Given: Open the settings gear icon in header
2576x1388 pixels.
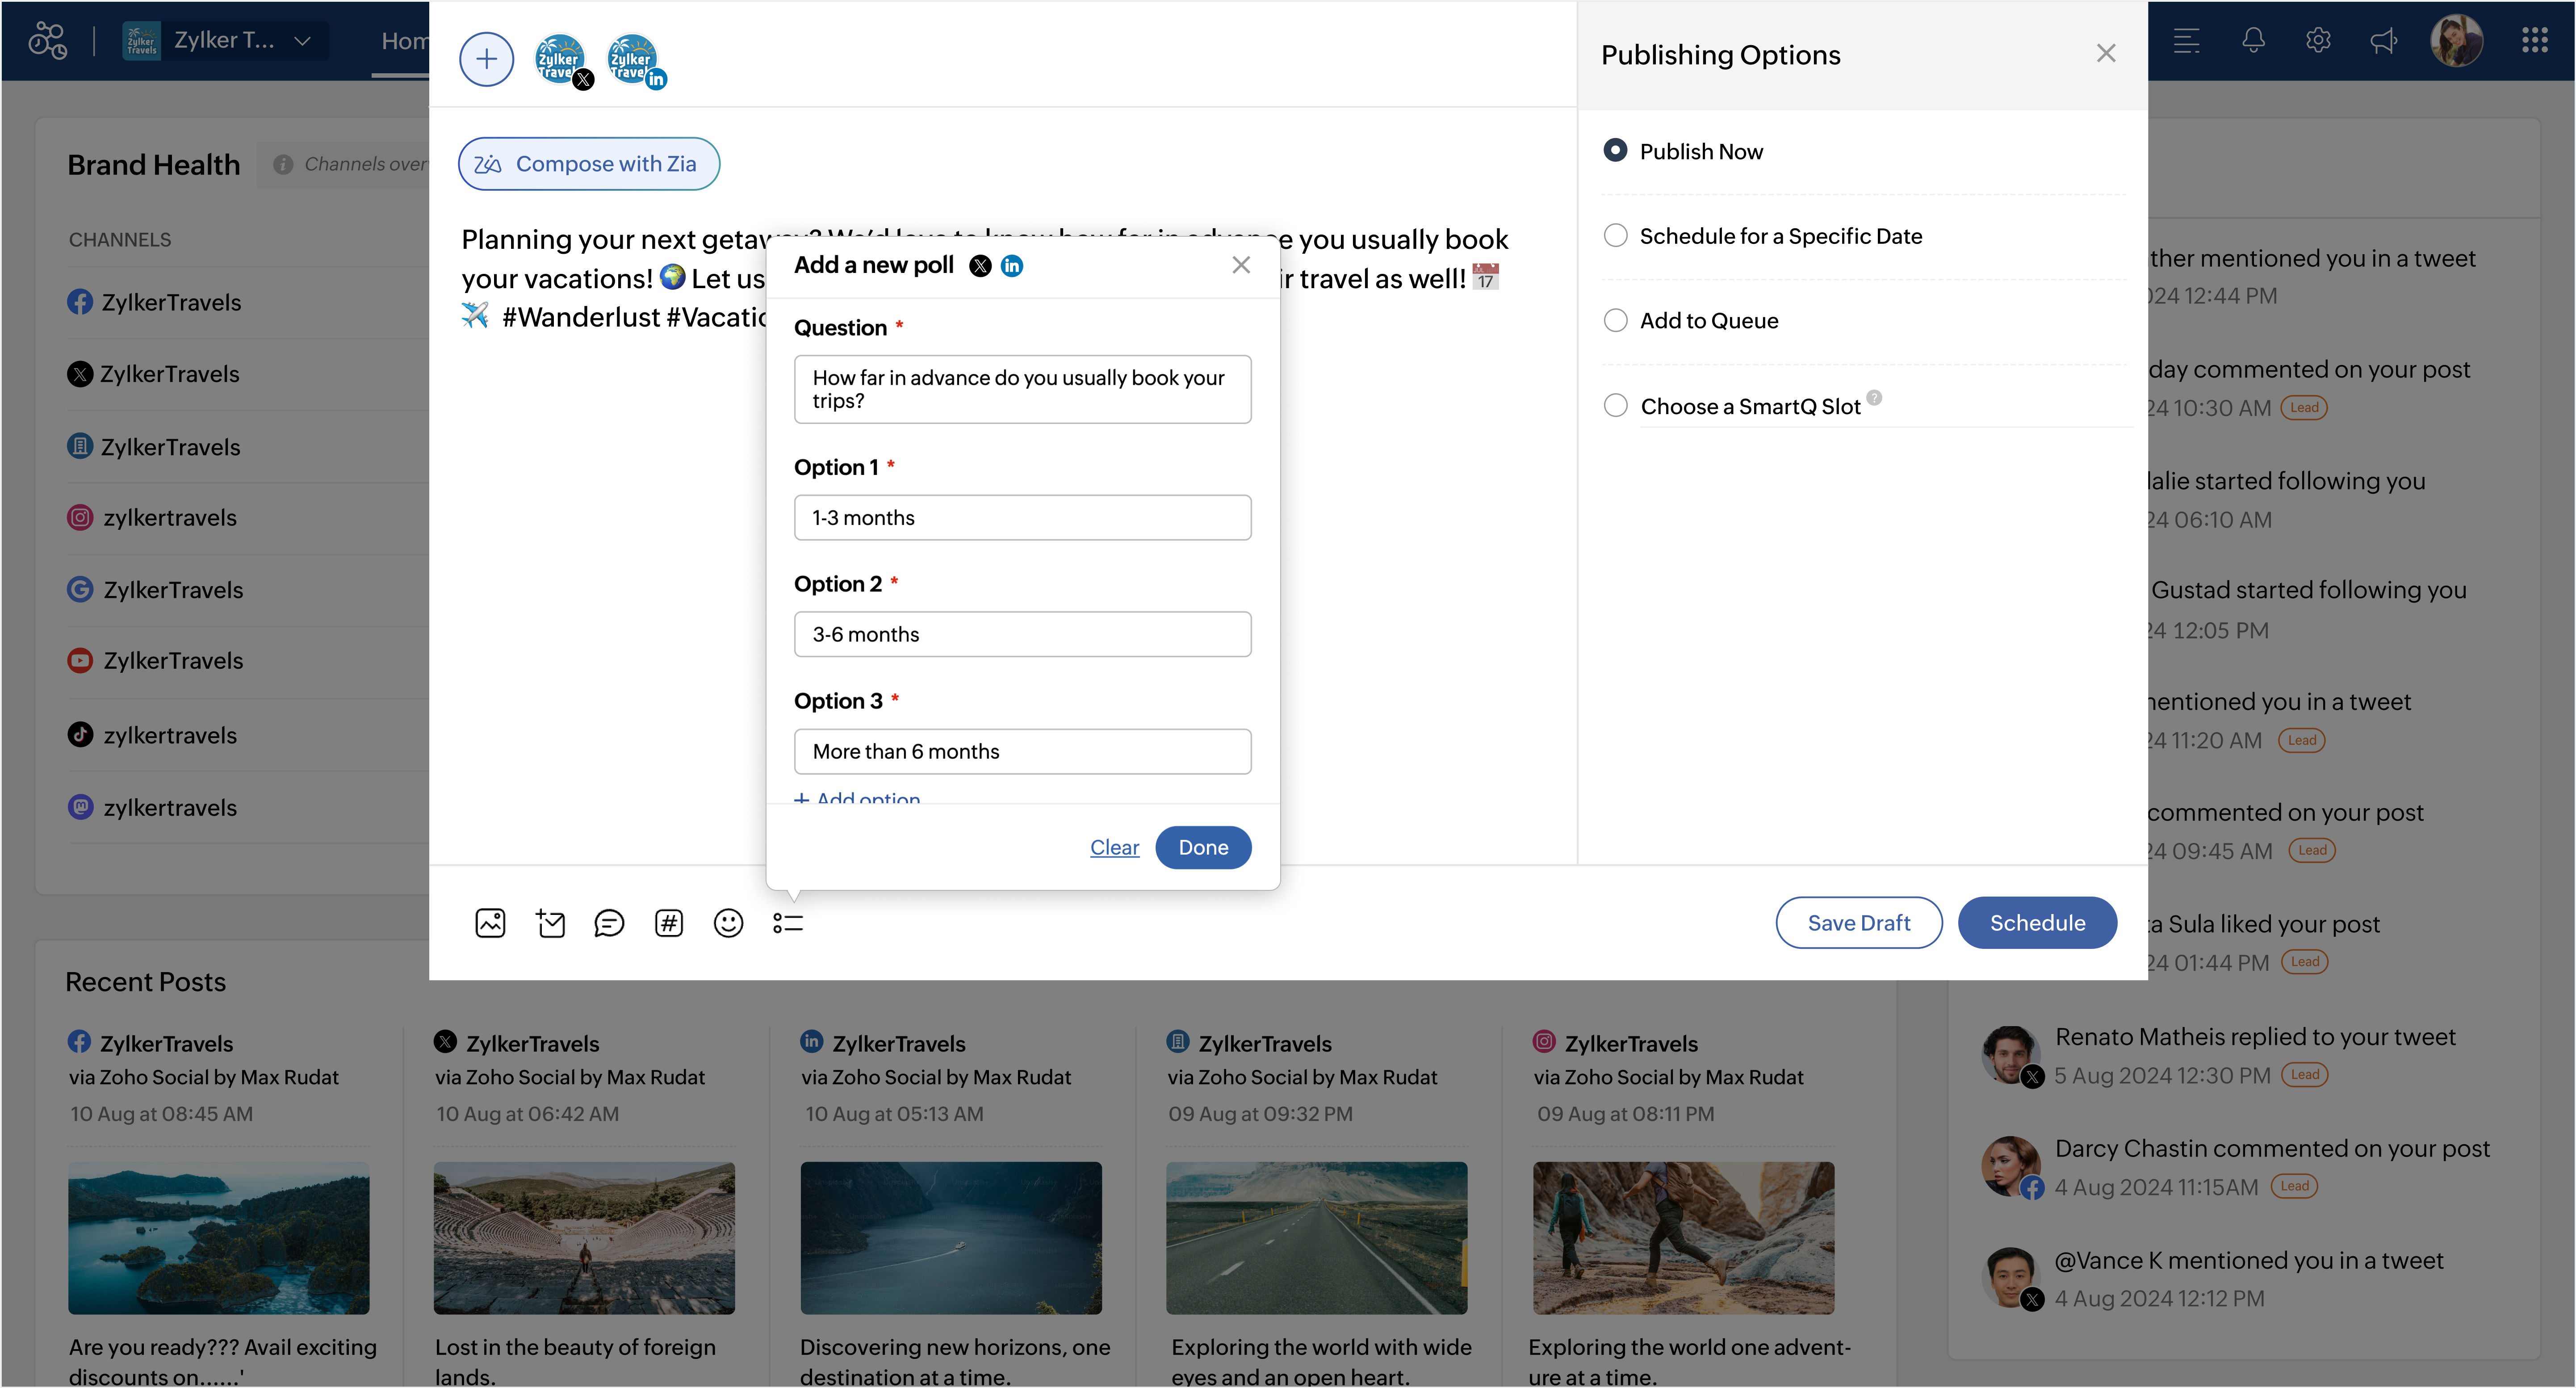Looking at the screenshot, I should (x=2318, y=41).
